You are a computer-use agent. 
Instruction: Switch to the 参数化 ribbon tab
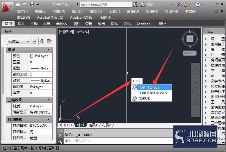(61, 24)
